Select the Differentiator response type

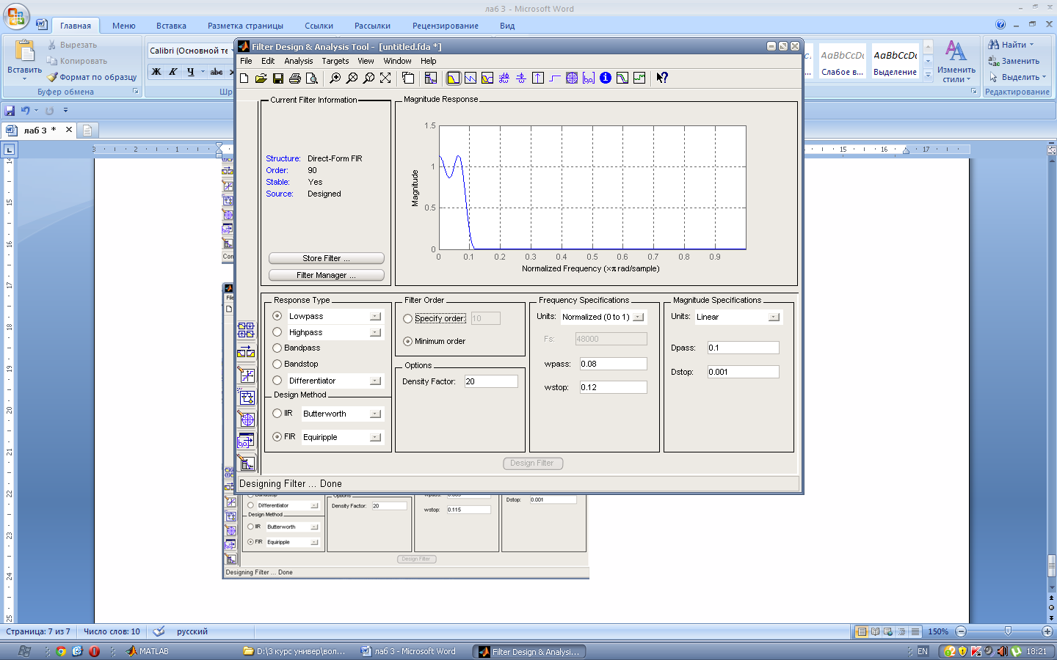pos(277,381)
